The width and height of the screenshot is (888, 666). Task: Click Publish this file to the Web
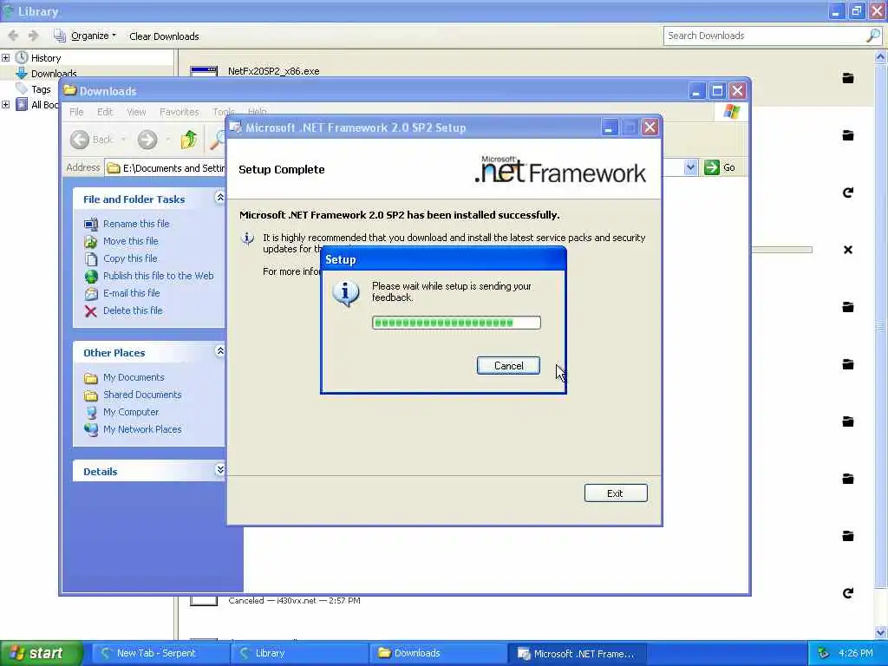158,276
